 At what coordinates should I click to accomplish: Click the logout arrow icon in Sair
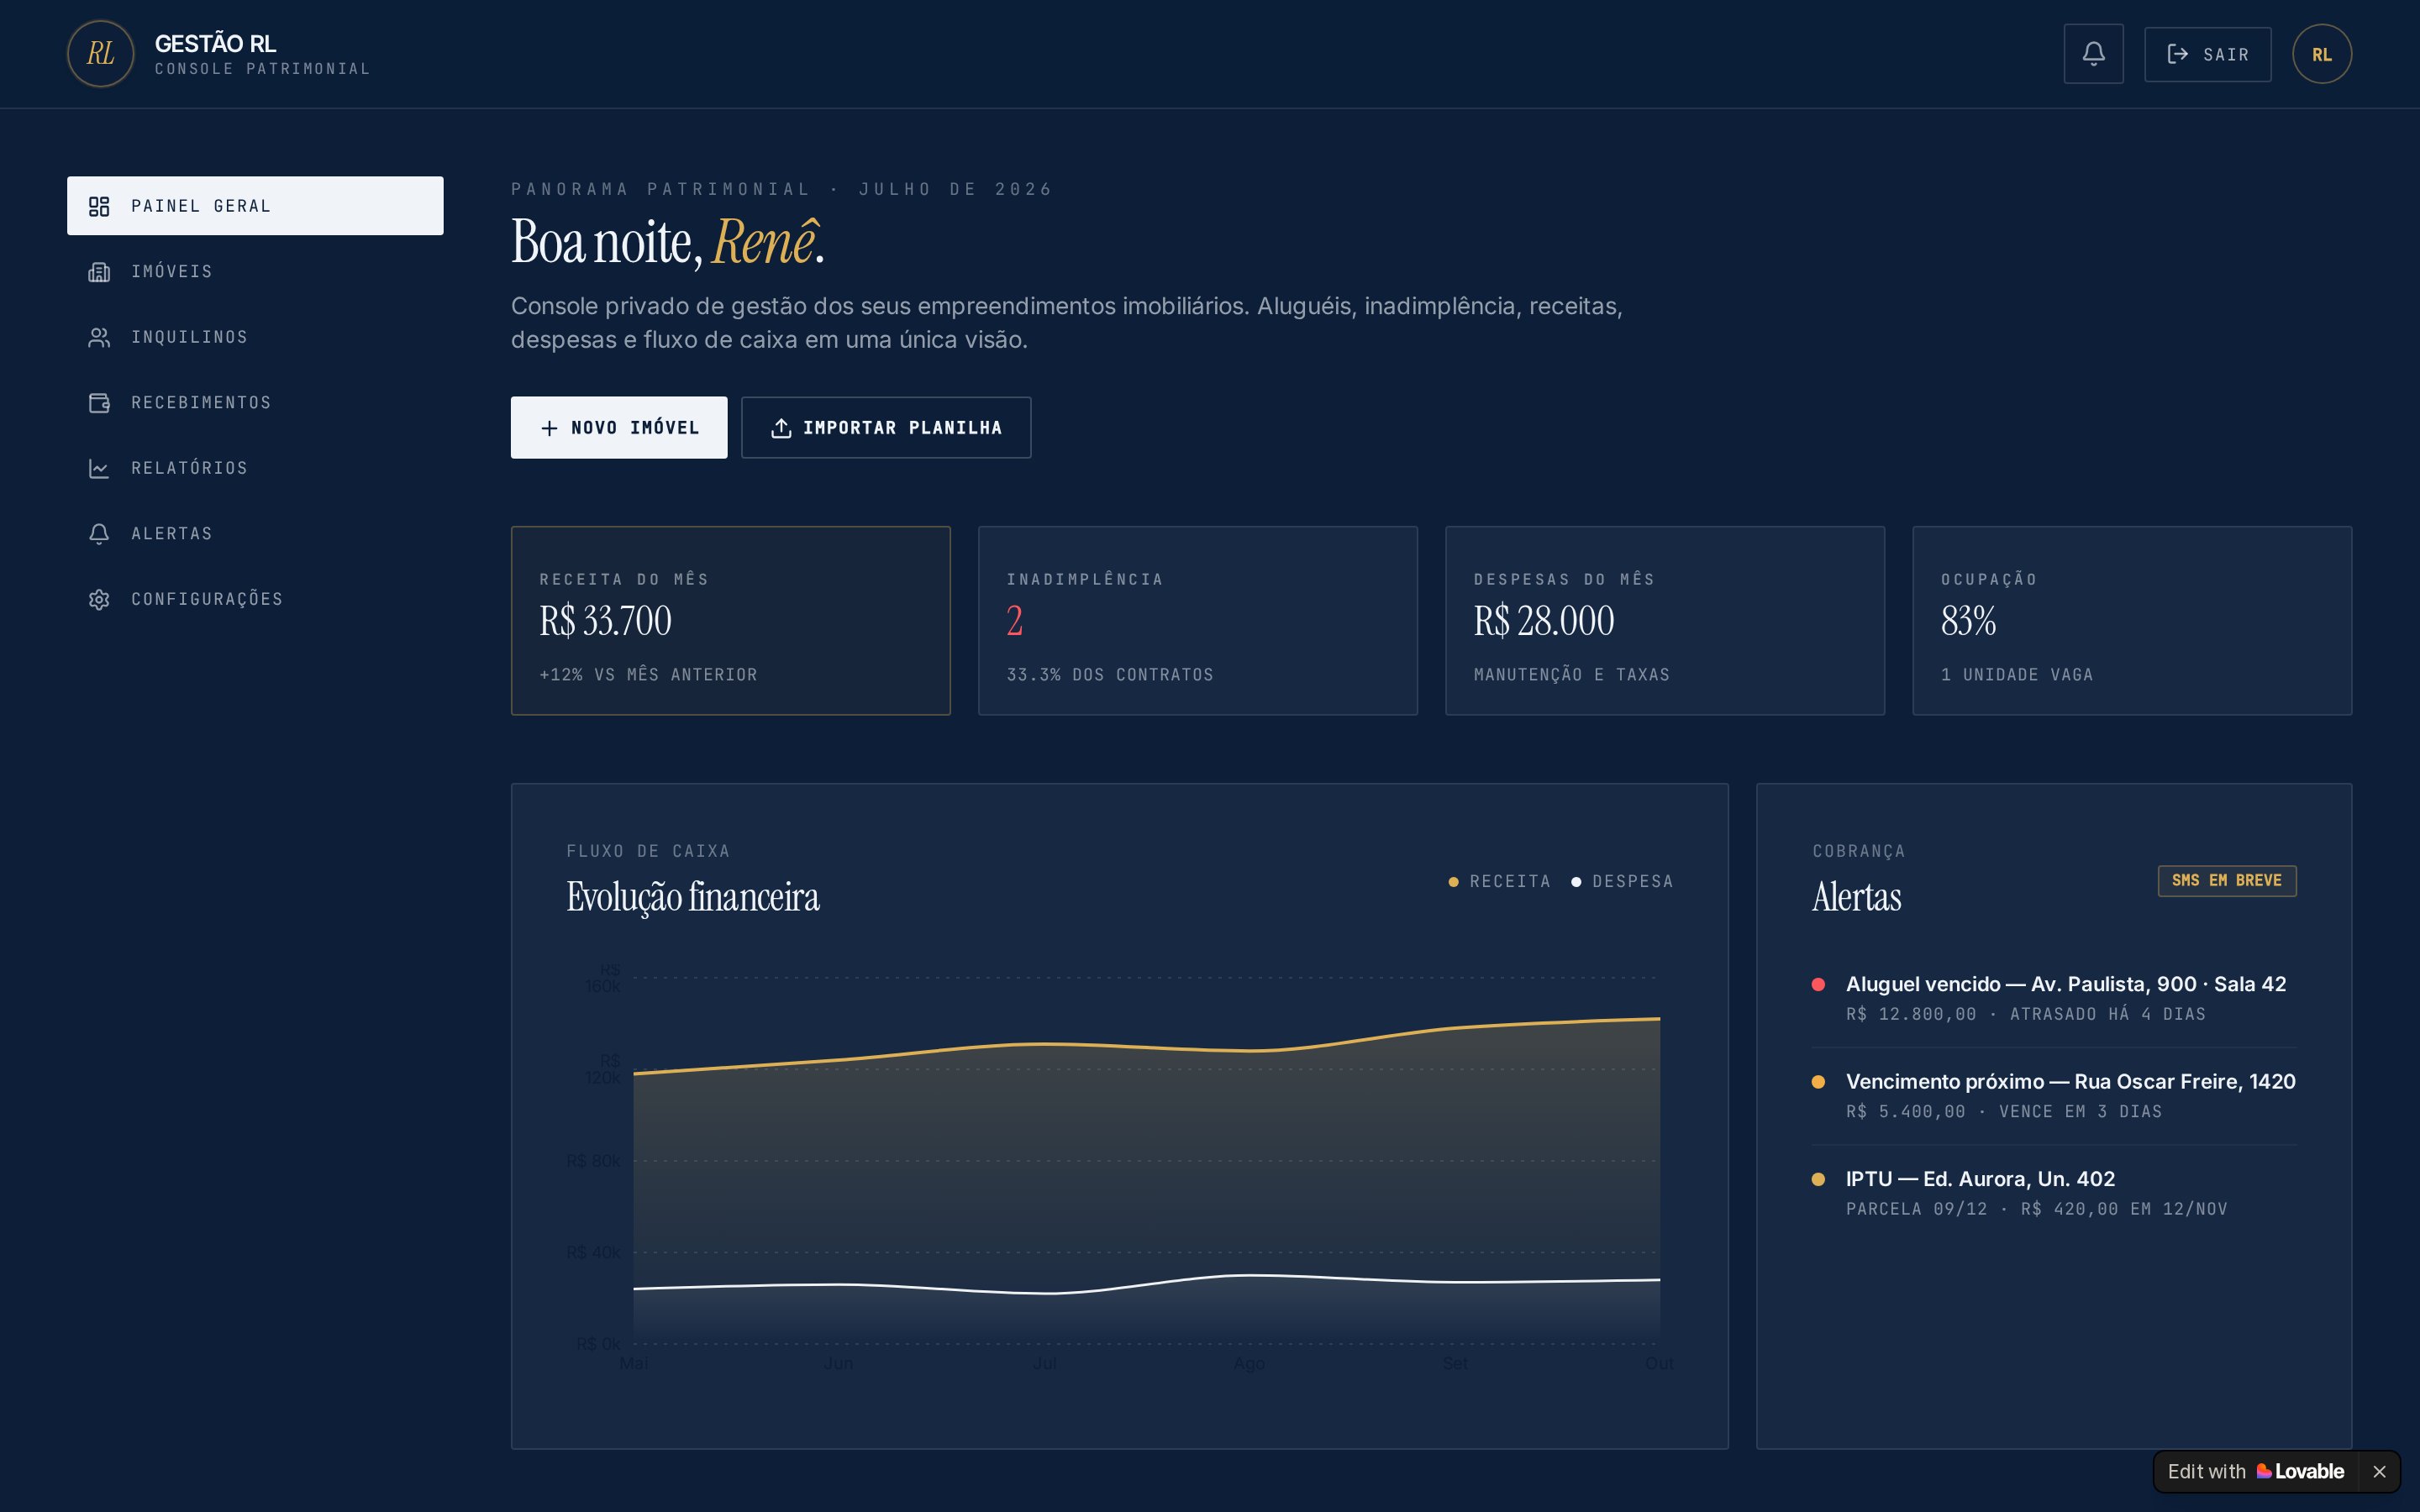pyautogui.click(x=2177, y=54)
